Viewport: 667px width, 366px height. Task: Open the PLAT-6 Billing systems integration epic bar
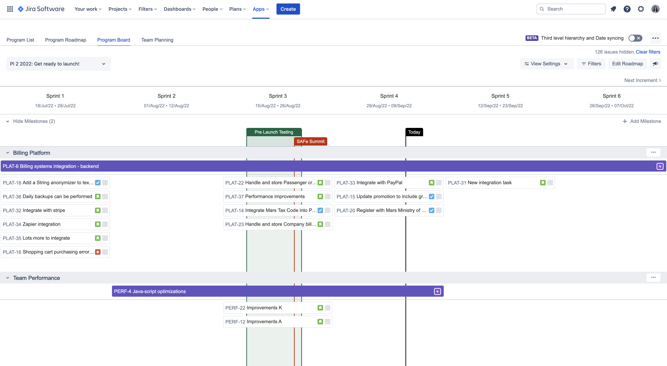pyautogui.click(x=333, y=166)
